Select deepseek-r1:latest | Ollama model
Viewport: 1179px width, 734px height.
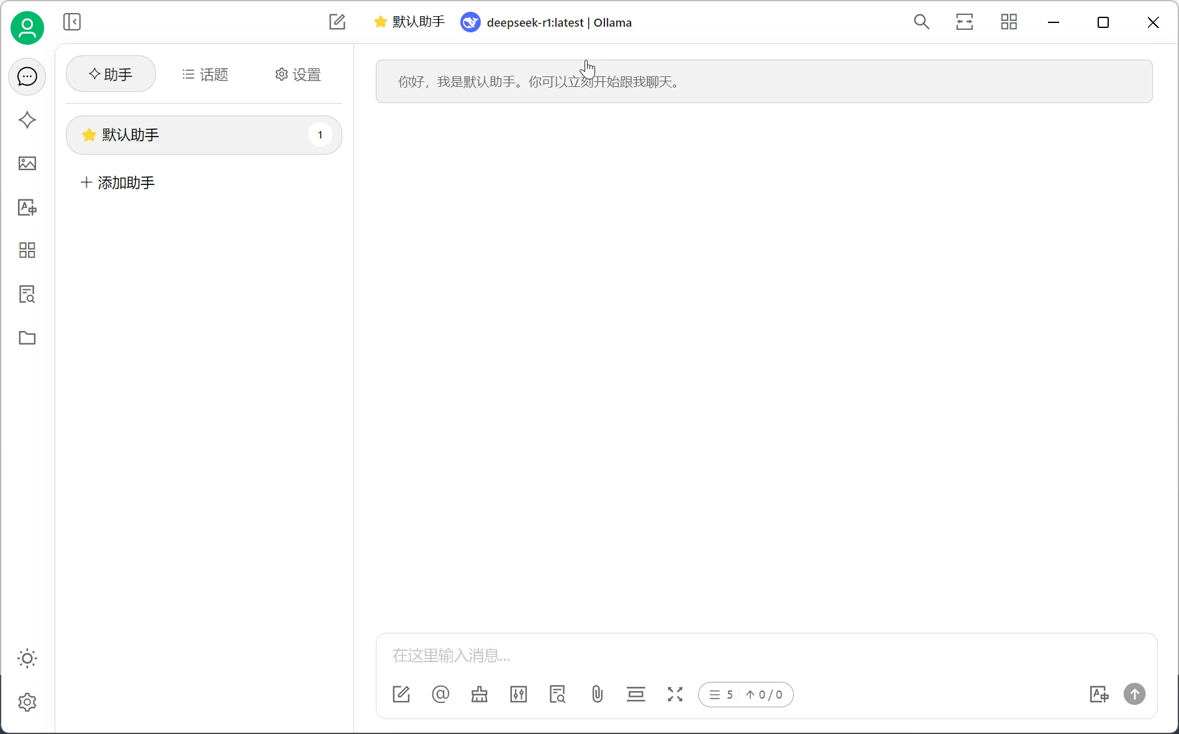(x=547, y=22)
